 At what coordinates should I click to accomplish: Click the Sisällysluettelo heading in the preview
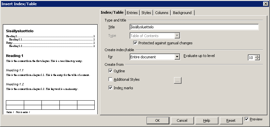click(x=20, y=31)
